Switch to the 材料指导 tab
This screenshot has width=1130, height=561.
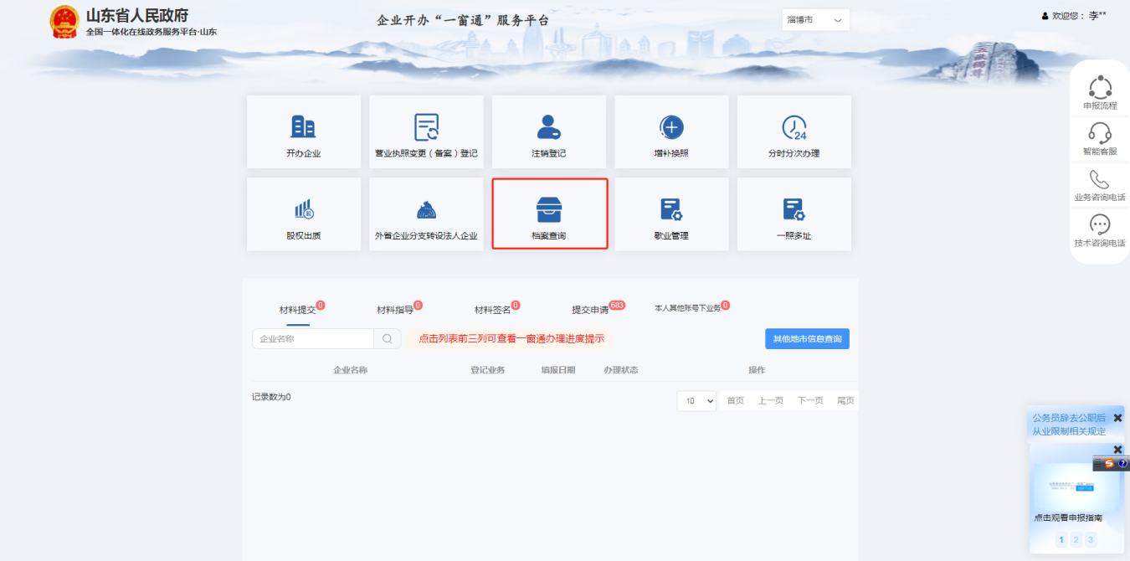pyautogui.click(x=395, y=310)
